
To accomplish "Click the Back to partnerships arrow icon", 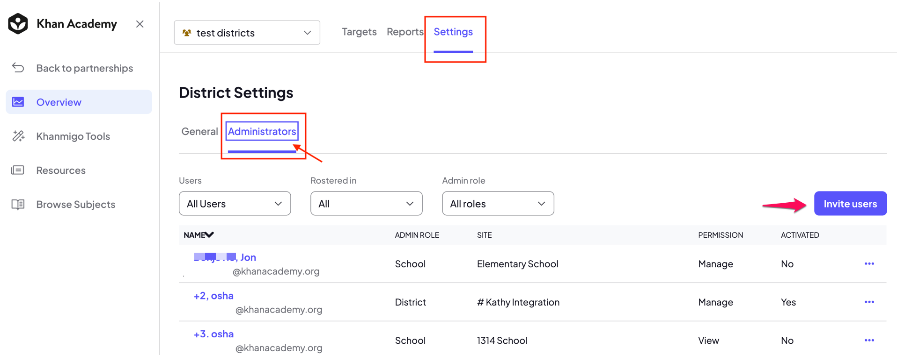I will [18, 68].
